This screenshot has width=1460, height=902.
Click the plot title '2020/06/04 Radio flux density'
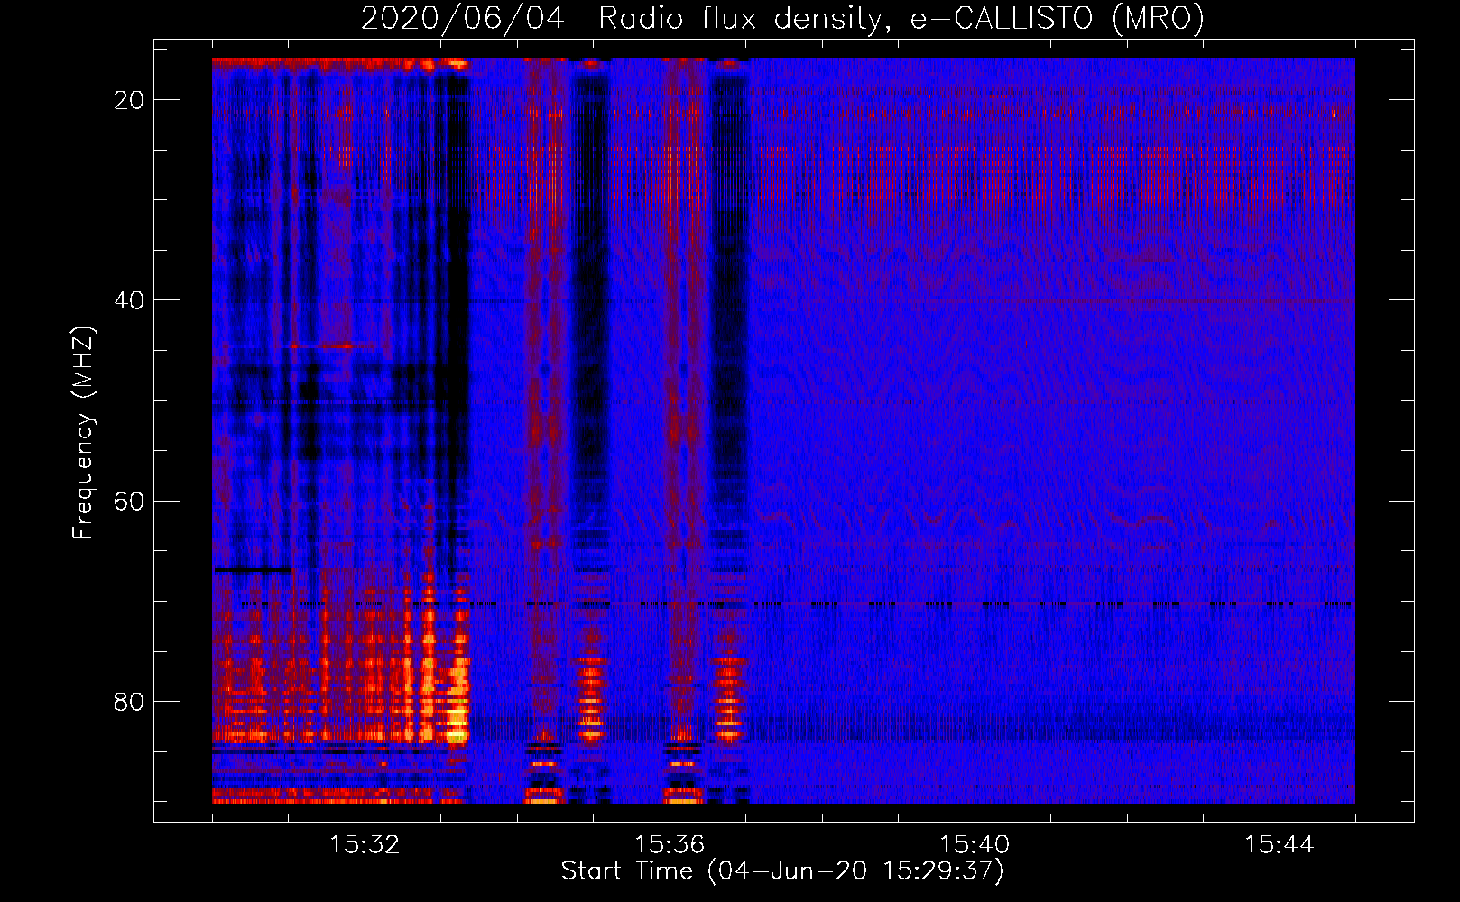coord(782,18)
